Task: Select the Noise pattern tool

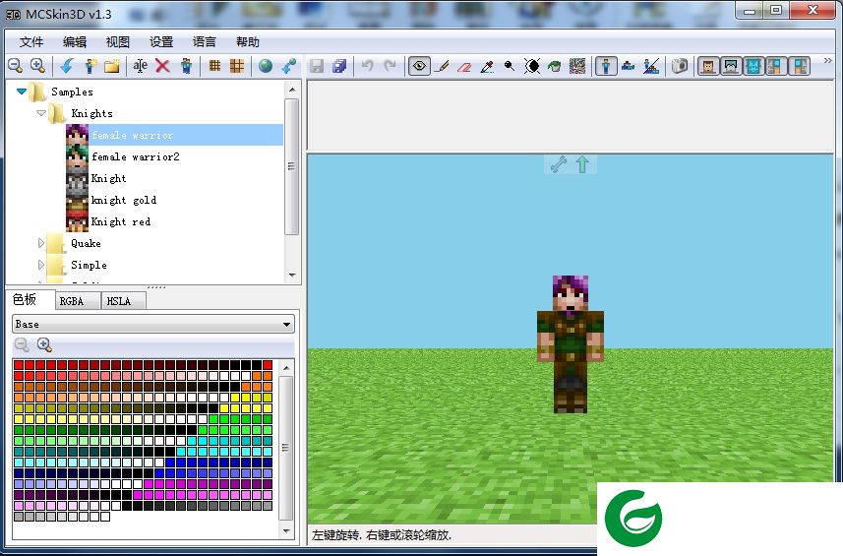Action: pyautogui.click(x=577, y=66)
